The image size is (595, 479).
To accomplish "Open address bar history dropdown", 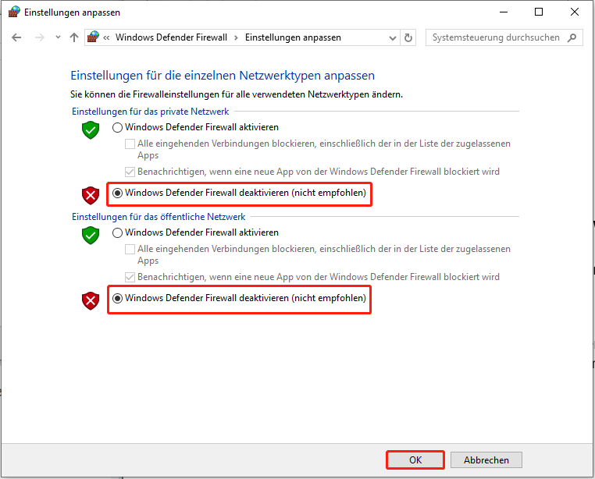I will [x=393, y=37].
